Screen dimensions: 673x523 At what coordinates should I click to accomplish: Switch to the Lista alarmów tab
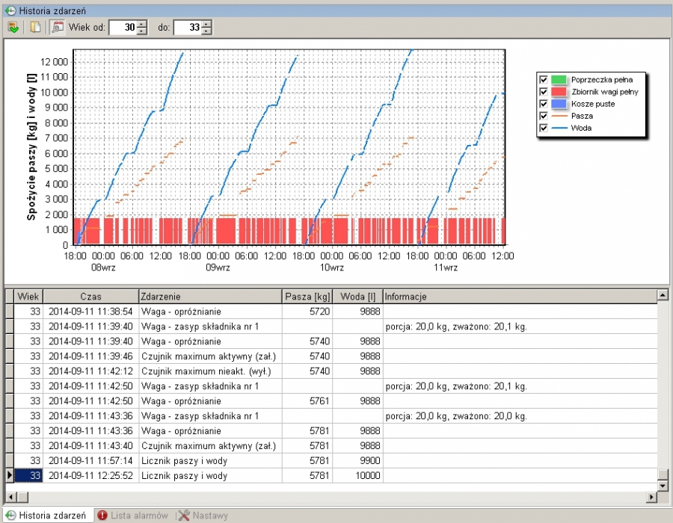coord(134,516)
